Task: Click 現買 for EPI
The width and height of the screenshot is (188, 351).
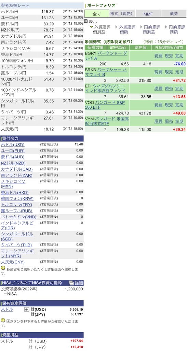Action: [x=158, y=88]
